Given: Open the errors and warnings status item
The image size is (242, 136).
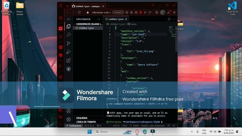Looking at the screenshot, I should point(89,126).
